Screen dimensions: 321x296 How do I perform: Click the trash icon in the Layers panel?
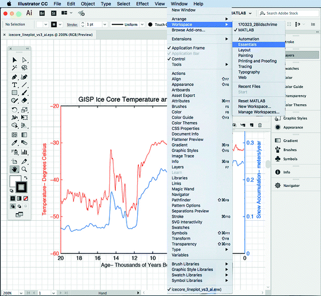[260, 125]
